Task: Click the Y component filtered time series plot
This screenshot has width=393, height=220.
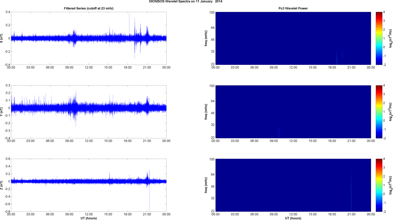Action: coord(89,112)
